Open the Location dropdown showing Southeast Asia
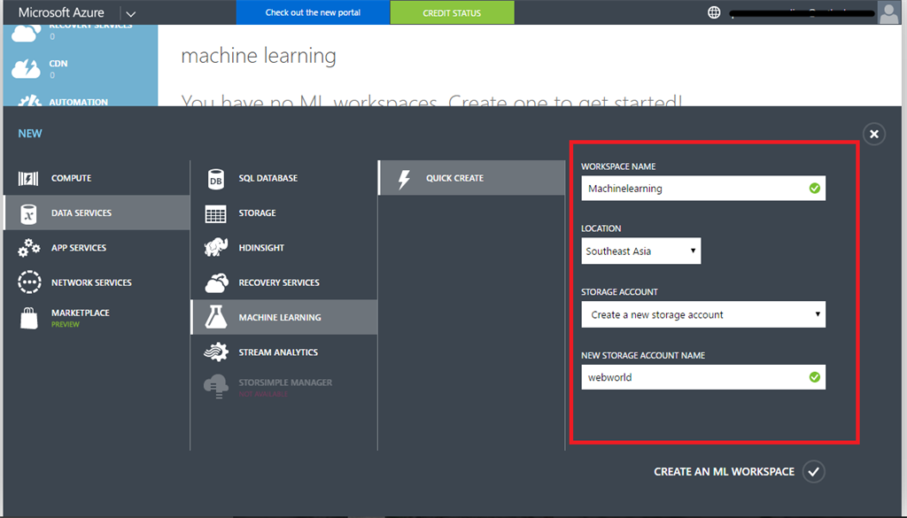Screen dimensions: 907x518 point(641,251)
